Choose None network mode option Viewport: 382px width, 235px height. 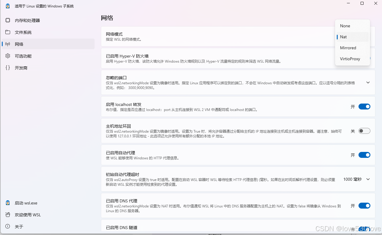tap(353, 26)
